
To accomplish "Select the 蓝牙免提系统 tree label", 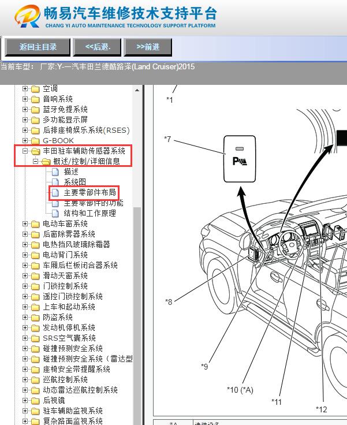I will 65,110.
